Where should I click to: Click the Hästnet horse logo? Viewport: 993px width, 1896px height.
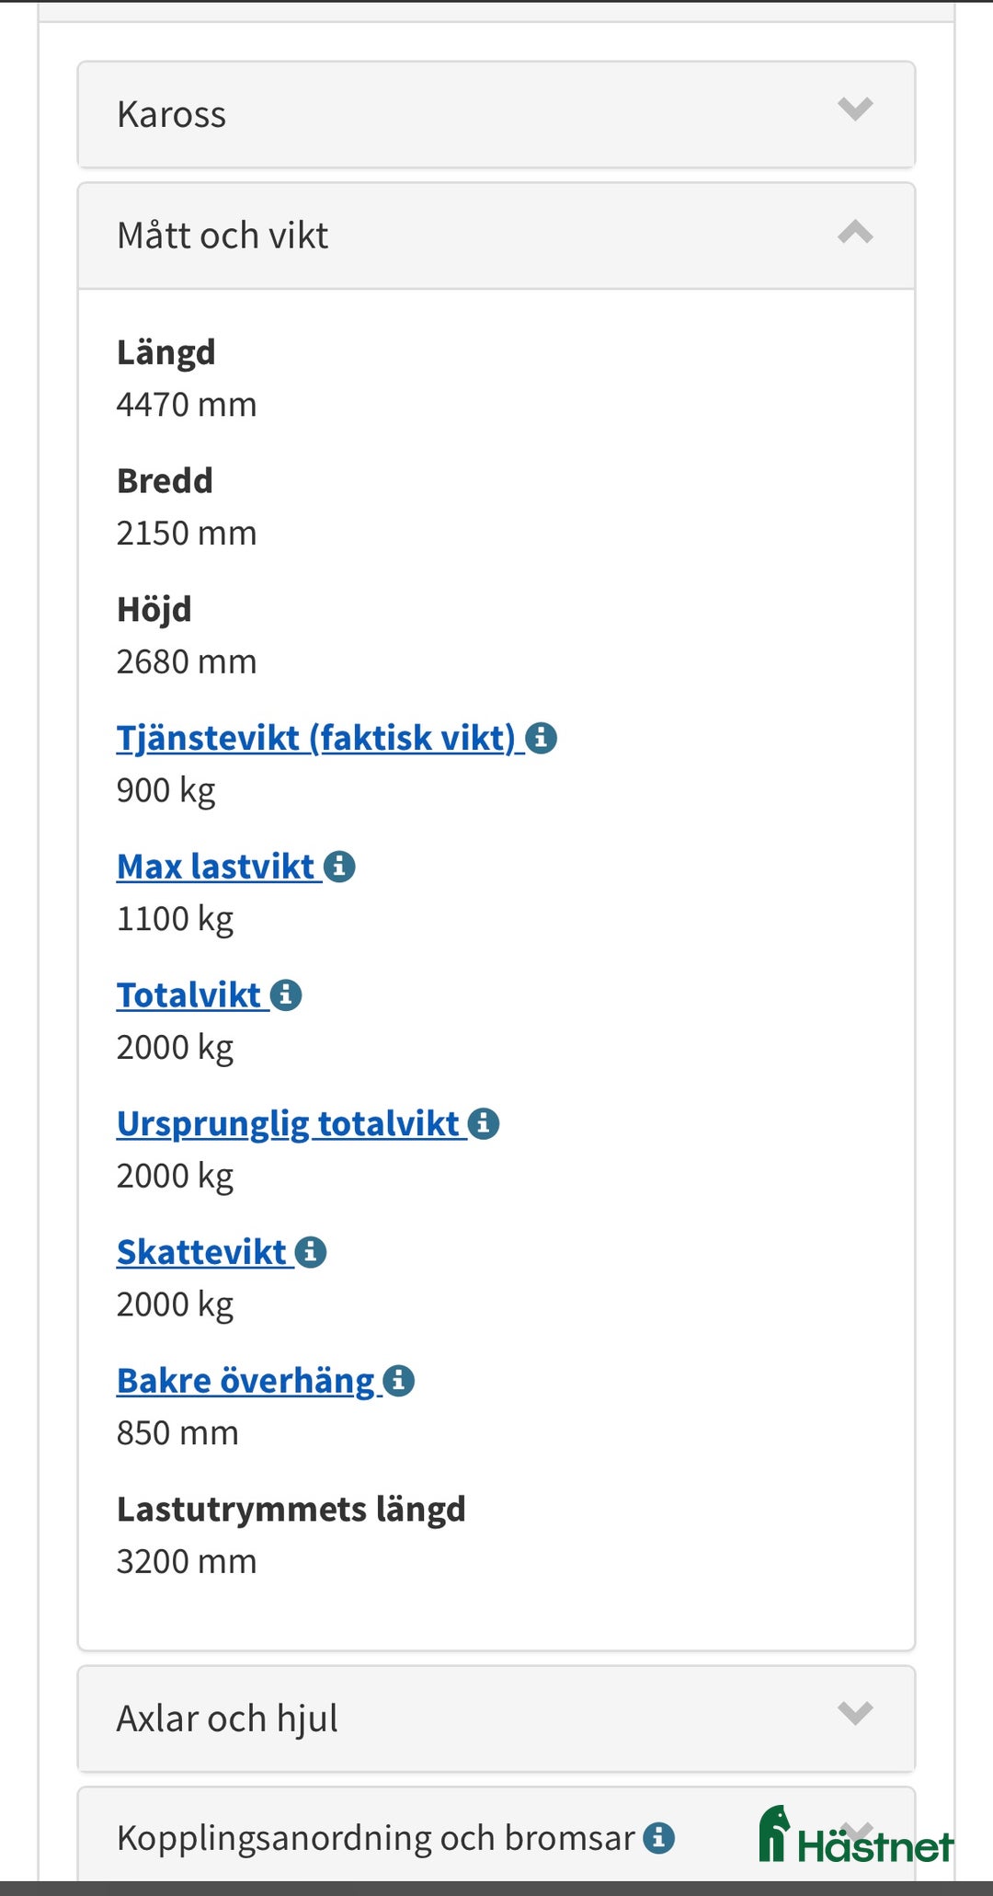(855, 1836)
